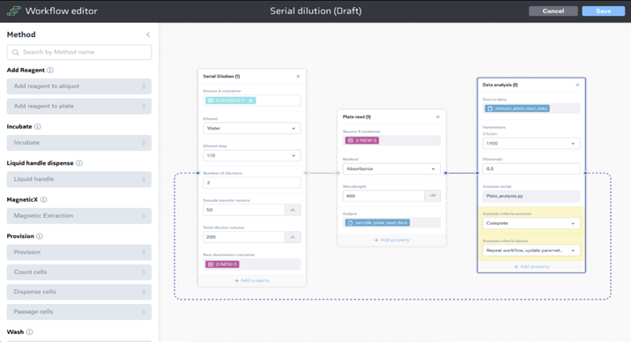Click drag handle on Liquid handle block
The width and height of the screenshot is (631, 342).
pyautogui.click(x=144, y=179)
